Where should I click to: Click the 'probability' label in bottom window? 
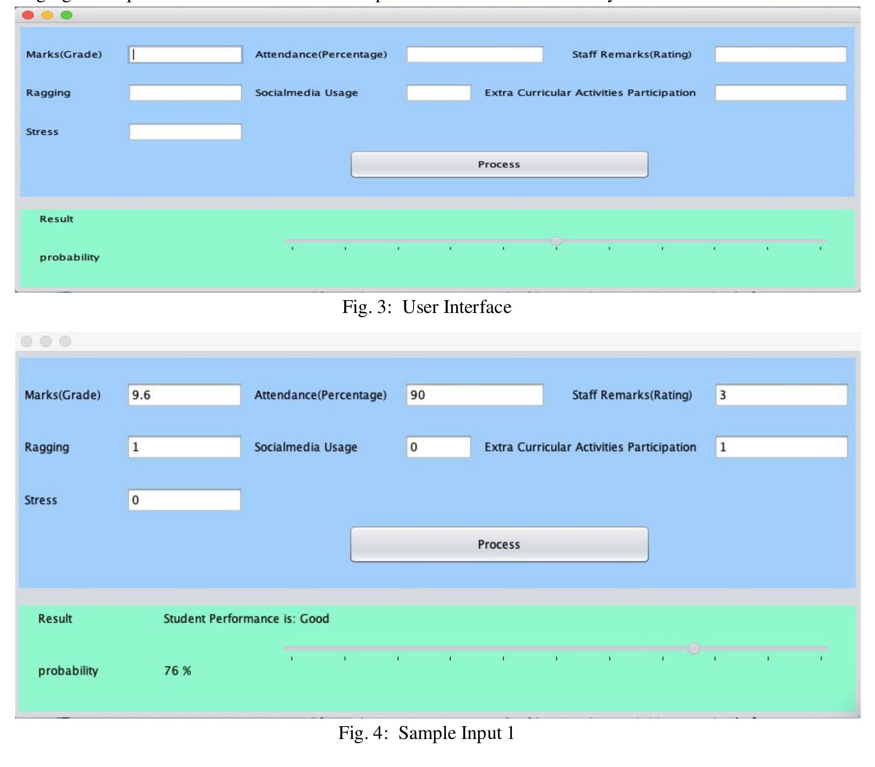pyautogui.click(x=68, y=671)
